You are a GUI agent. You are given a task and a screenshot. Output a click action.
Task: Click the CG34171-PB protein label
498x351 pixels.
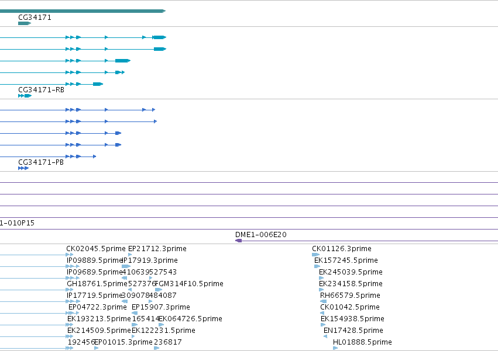[x=41, y=162]
